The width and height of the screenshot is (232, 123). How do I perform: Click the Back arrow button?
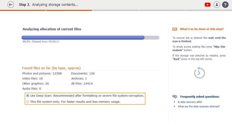coord(11,5)
